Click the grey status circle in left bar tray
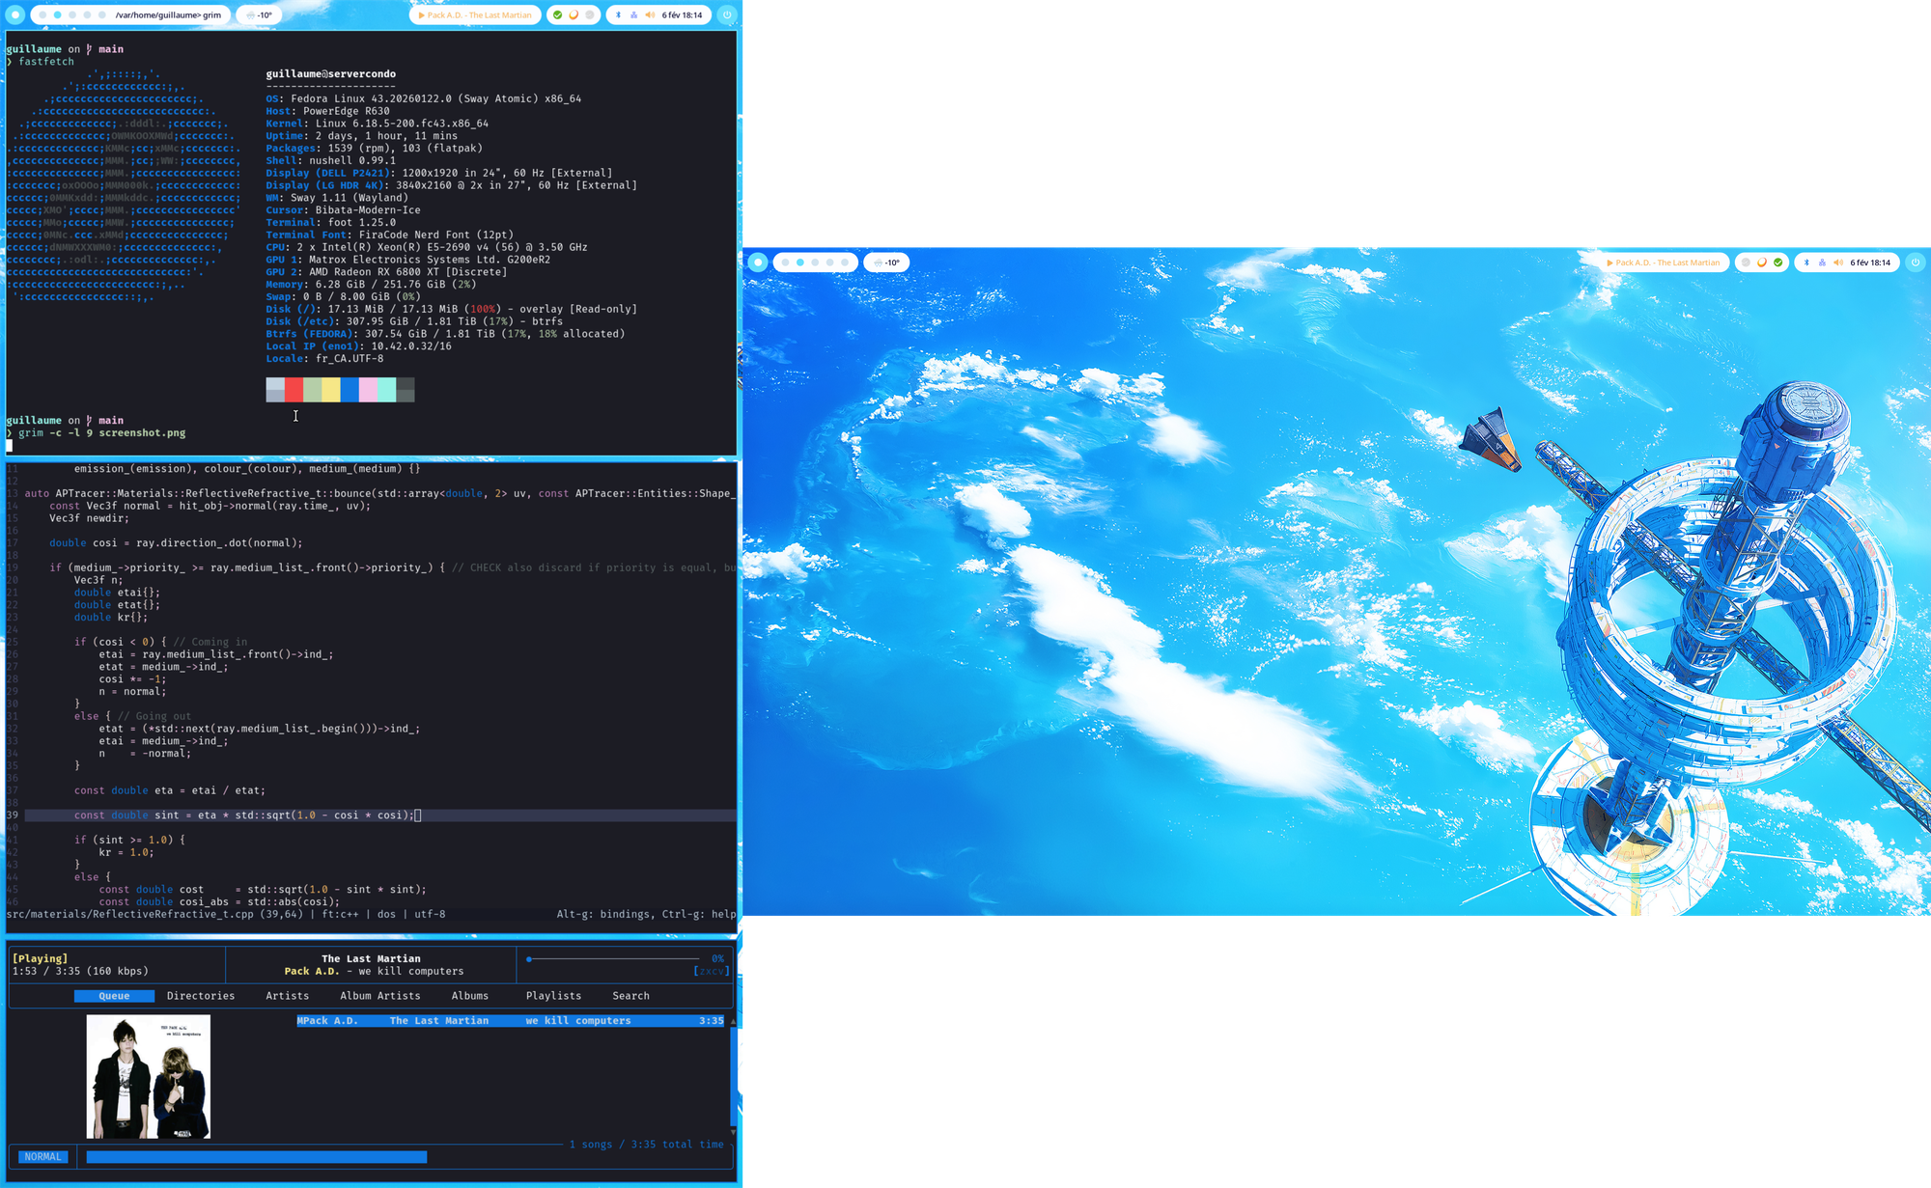Viewport: 1931px width, 1188px height. tap(590, 15)
